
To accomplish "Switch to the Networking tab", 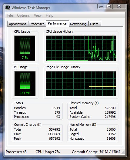I will (78, 24).
